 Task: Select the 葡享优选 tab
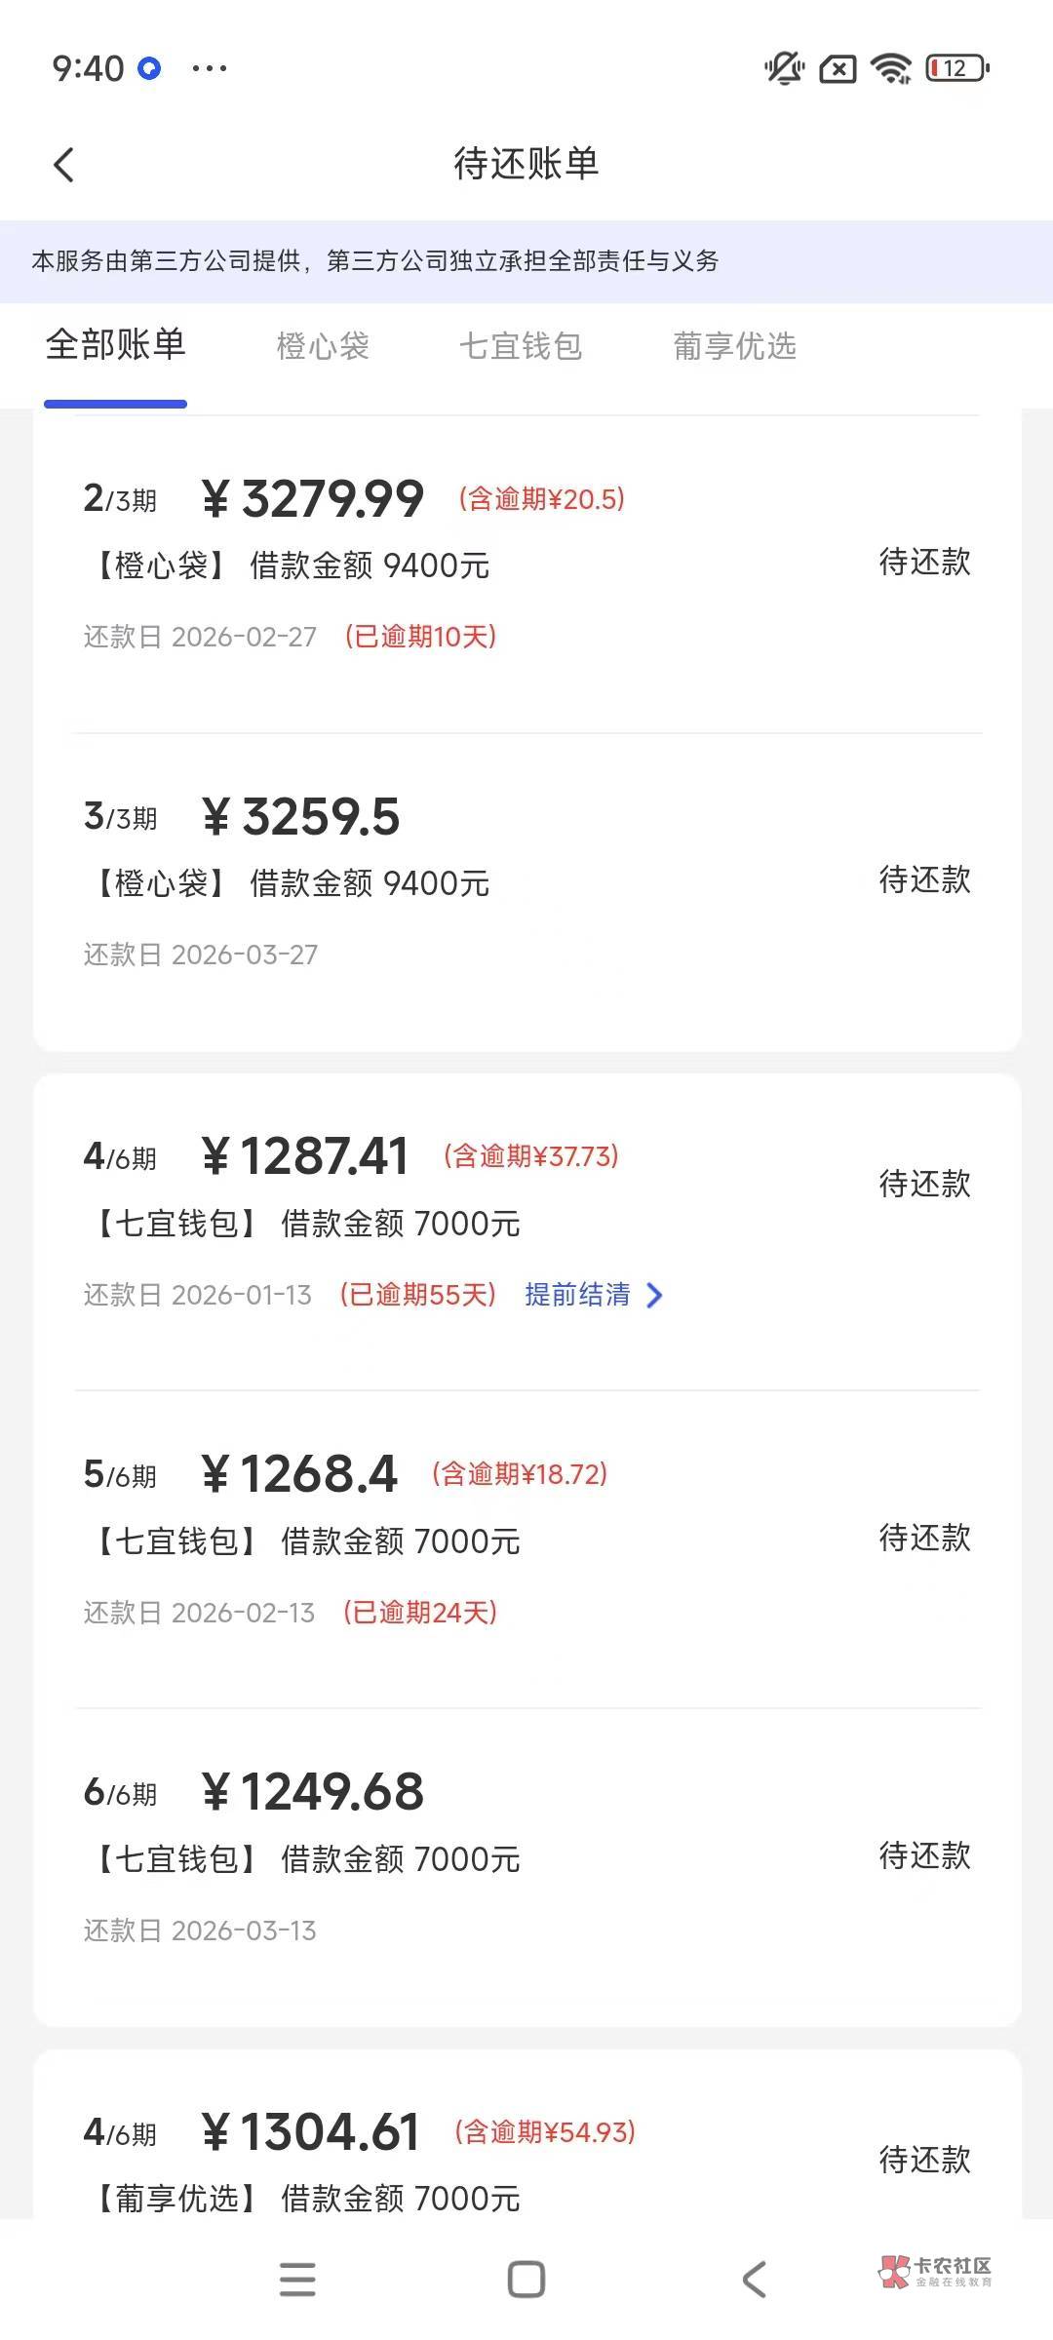click(x=734, y=346)
